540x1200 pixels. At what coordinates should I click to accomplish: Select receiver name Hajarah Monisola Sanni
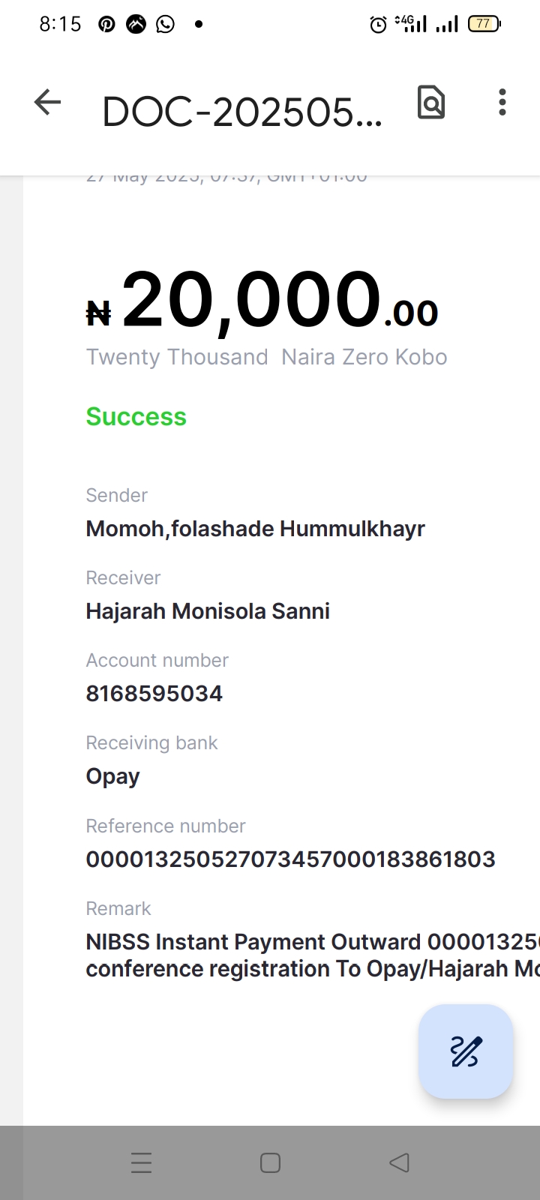point(208,611)
